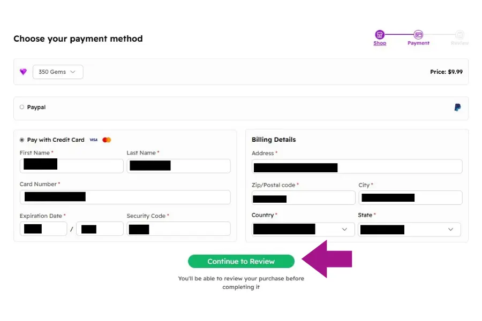Select the Address input under Billing Details
This screenshot has width=482, height=321.
357,166
